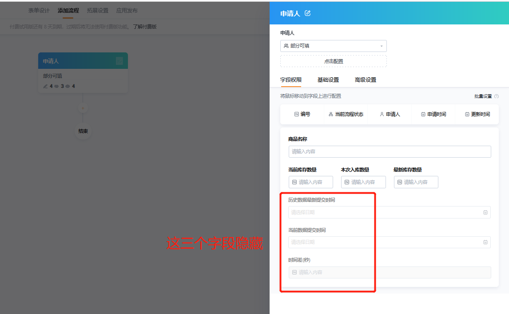
Task: Select the 更新时间 system field
Action: 477,114
